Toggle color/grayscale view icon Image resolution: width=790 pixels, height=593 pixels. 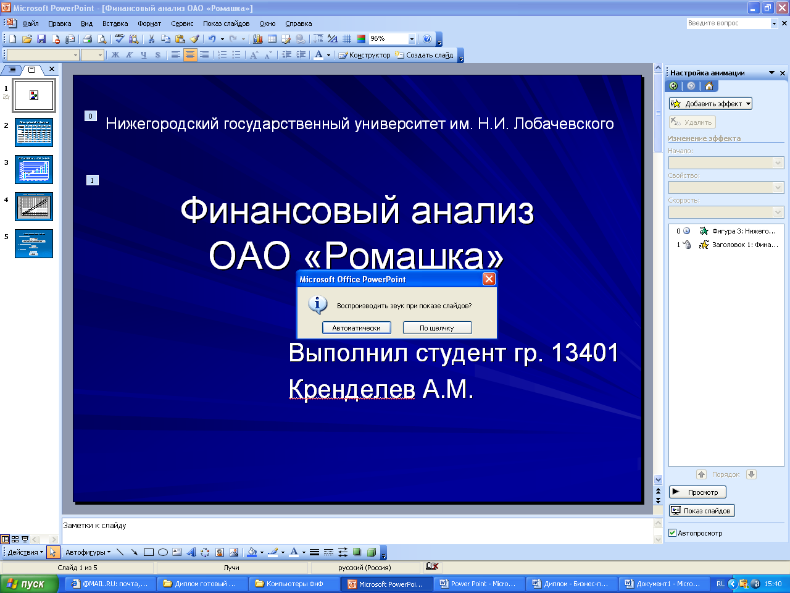pyautogui.click(x=361, y=39)
